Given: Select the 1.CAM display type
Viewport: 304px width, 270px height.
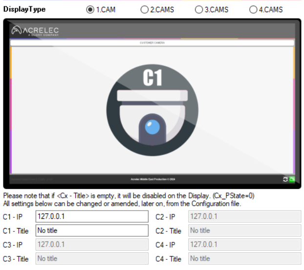Looking at the screenshot, I should pyautogui.click(x=90, y=9).
